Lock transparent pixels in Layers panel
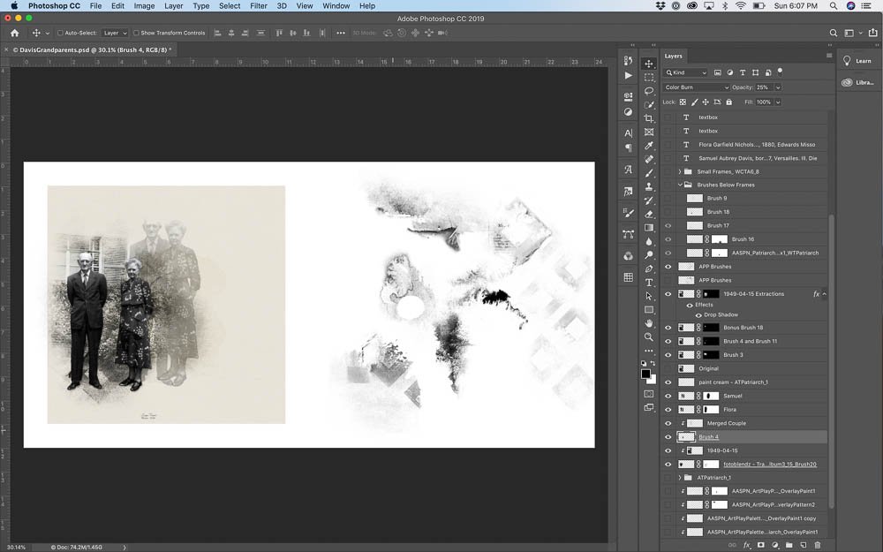 [683, 102]
